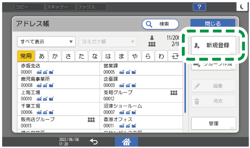Tap the group-of-users icon above the list
The width and height of the screenshot is (250, 148).
coord(152,44)
